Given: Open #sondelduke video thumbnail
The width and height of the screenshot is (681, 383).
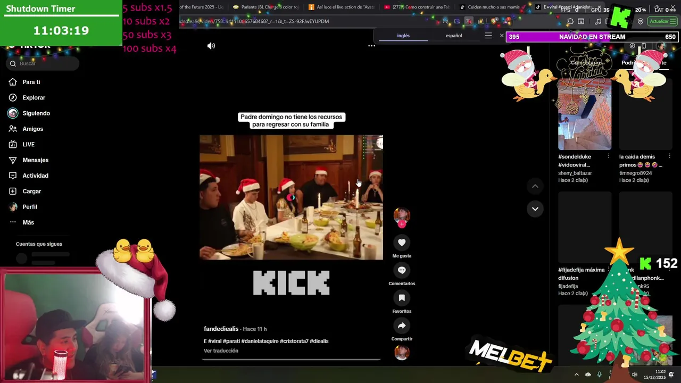Looking at the screenshot, I should pos(585,114).
